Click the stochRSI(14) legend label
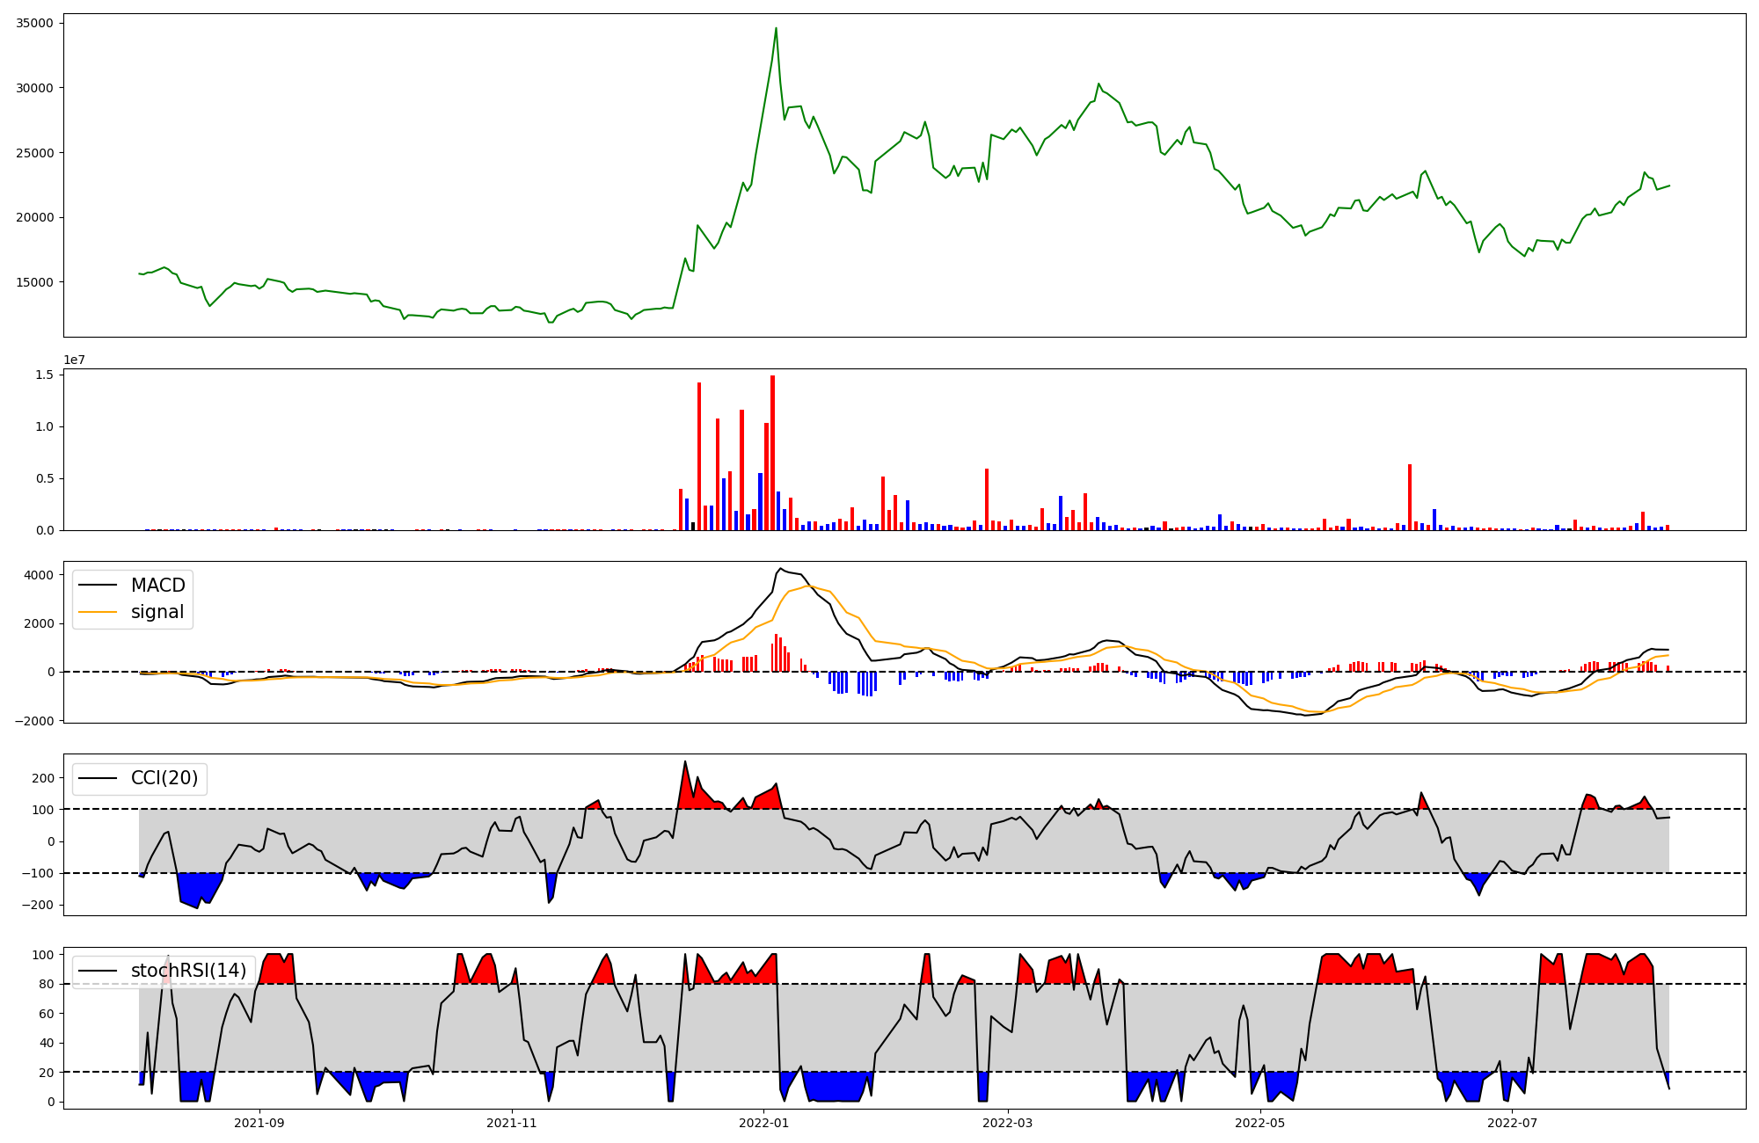 pyautogui.click(x=188, y=971)
